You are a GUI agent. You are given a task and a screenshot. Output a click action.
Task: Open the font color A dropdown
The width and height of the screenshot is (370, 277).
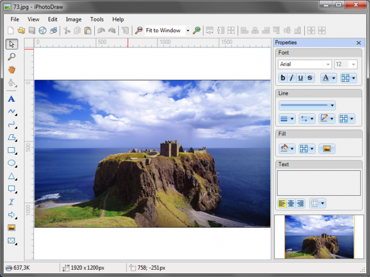tap(328, 78)
